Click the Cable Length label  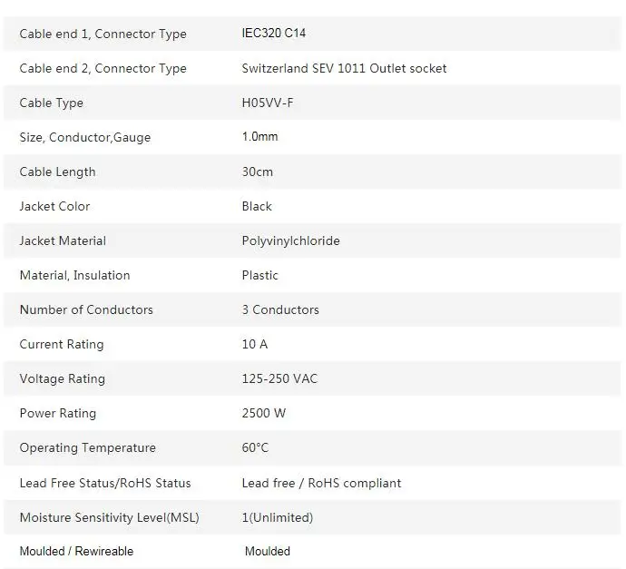click(57, 172)
